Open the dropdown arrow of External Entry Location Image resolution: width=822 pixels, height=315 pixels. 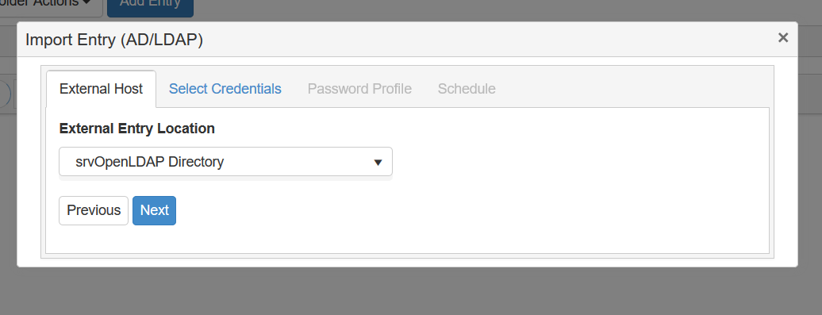tap(378, 163)
